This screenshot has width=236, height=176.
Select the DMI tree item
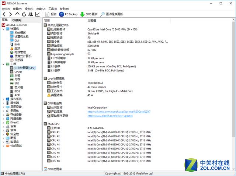point(15,41)
